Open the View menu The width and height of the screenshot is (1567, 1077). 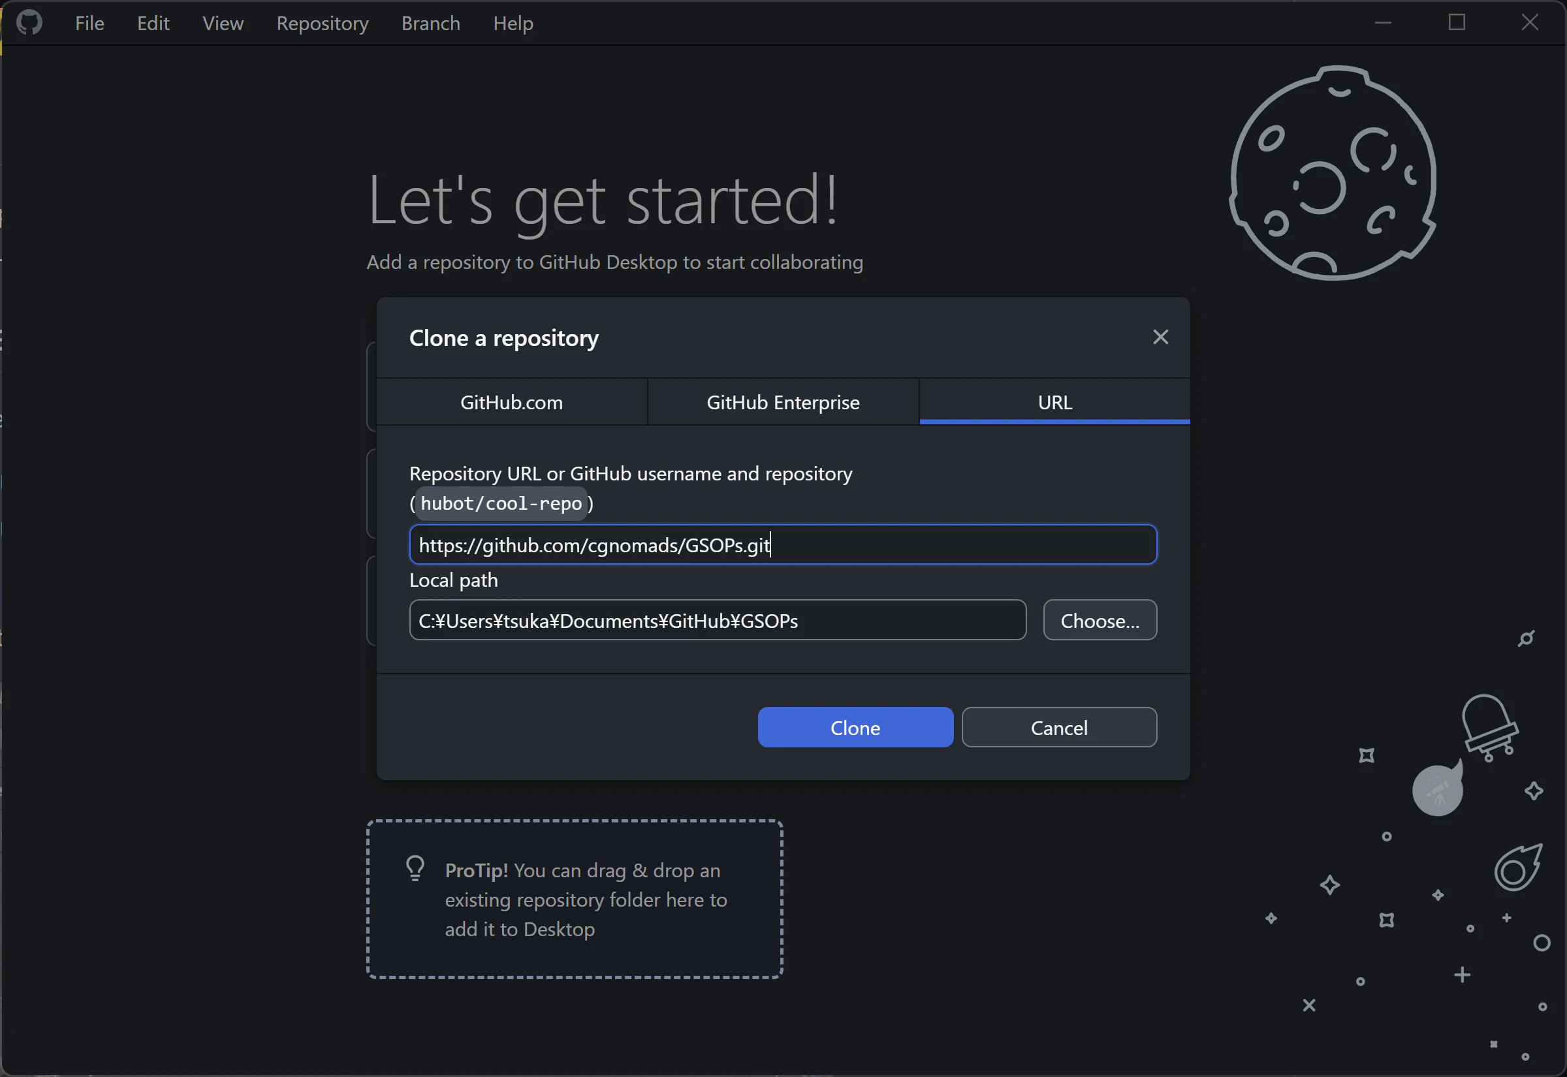pos(223,23)
